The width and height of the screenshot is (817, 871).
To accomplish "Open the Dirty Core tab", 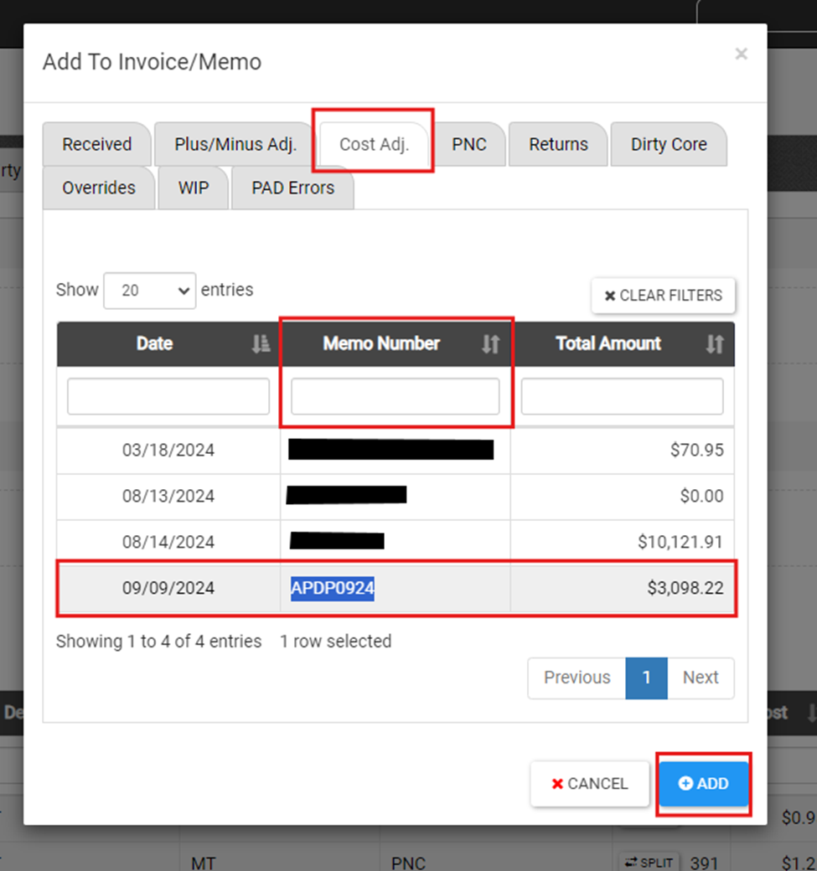I will coord(669,144).
